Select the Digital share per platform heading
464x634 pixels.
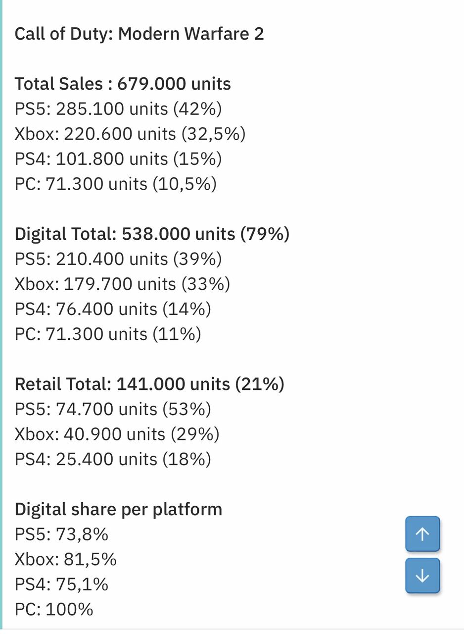pos(119,509)
